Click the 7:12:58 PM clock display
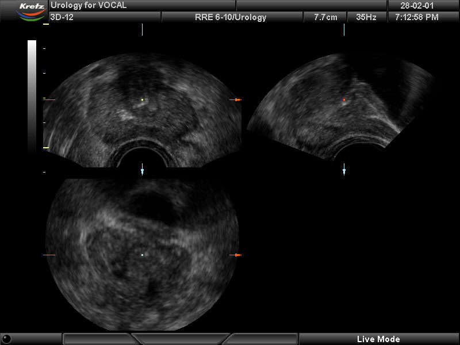Viewport: 460px width, 345px height. point(417,17)
